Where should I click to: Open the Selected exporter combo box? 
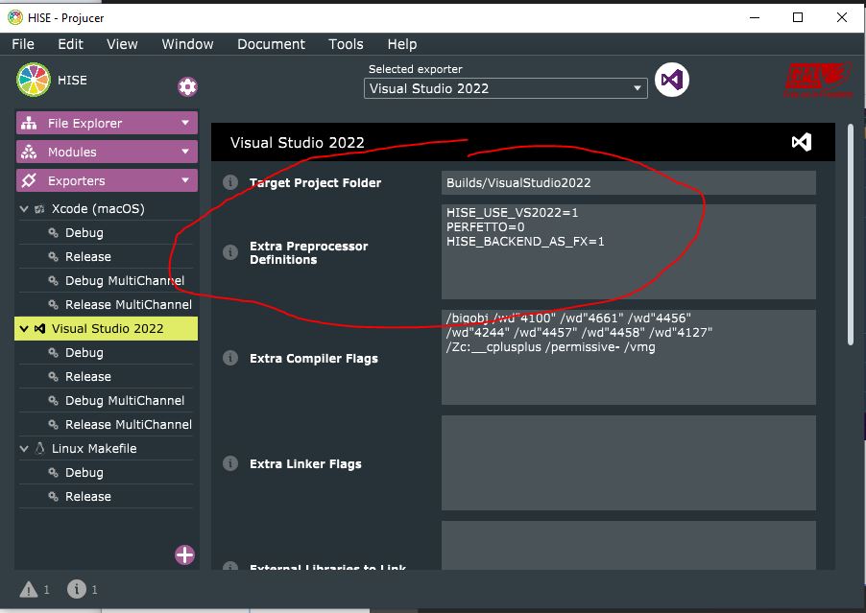pos(505,88)
